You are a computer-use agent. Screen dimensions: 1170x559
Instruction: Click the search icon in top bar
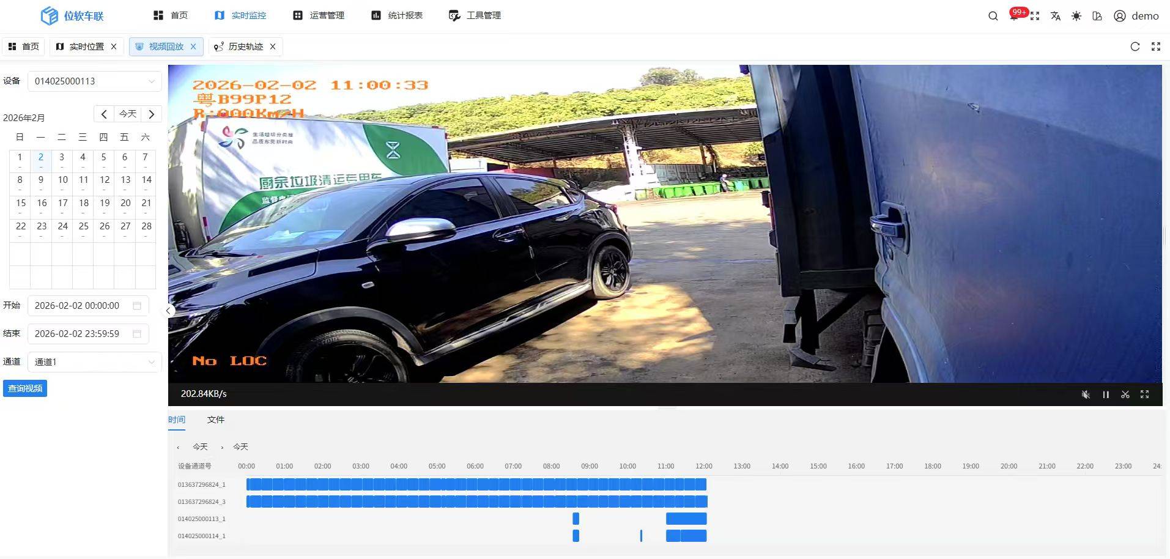(x=993, y=16)
